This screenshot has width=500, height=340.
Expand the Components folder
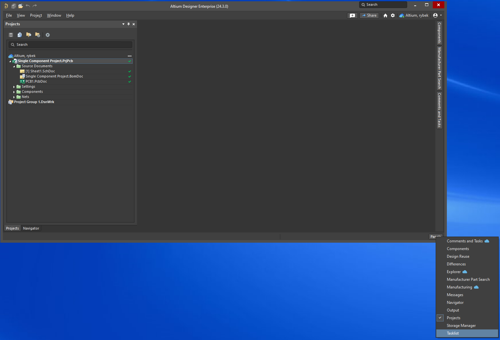pos(14,92)
